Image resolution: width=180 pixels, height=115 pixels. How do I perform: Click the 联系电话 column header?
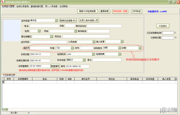(135, 79)
